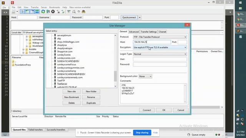
Task: Toggle message log display icon
Action: (22, 11)
